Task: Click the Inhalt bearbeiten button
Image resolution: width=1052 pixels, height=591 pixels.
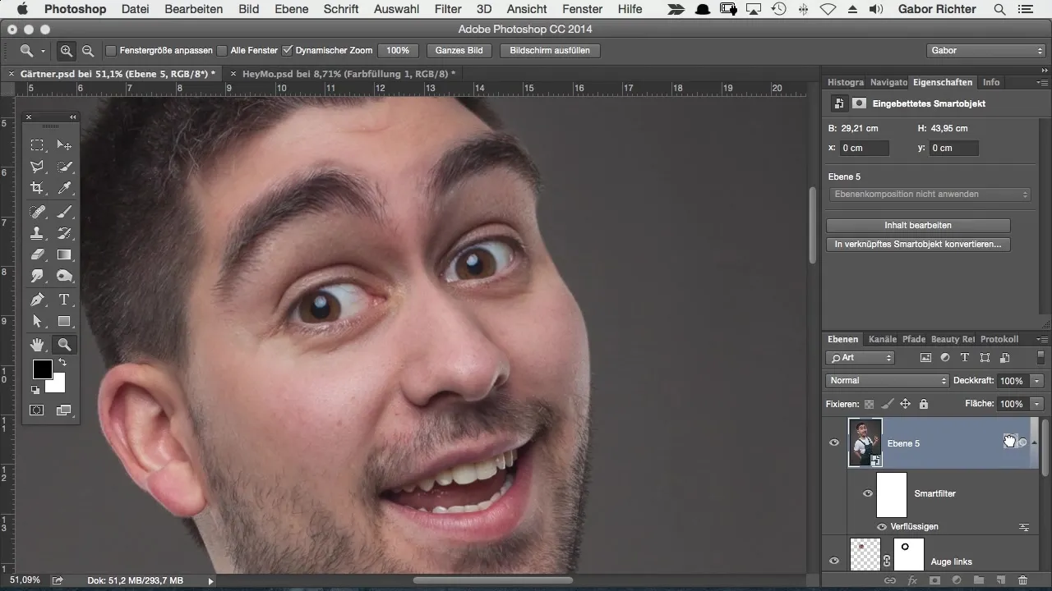Action: coord(918,225)
